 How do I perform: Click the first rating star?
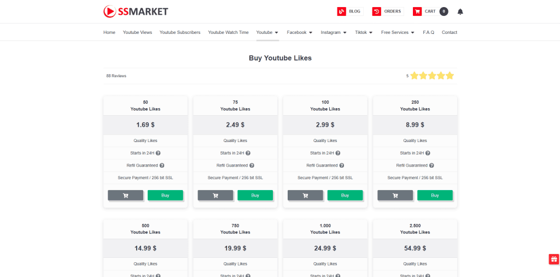pos(415,76)
